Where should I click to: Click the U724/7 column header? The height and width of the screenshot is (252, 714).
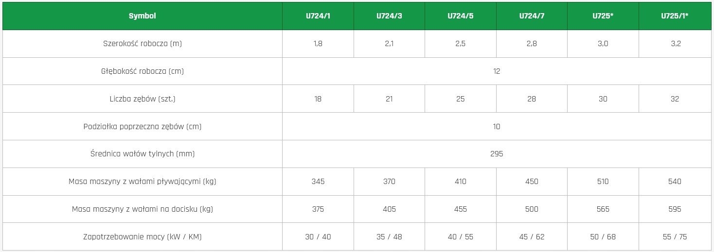532,16
